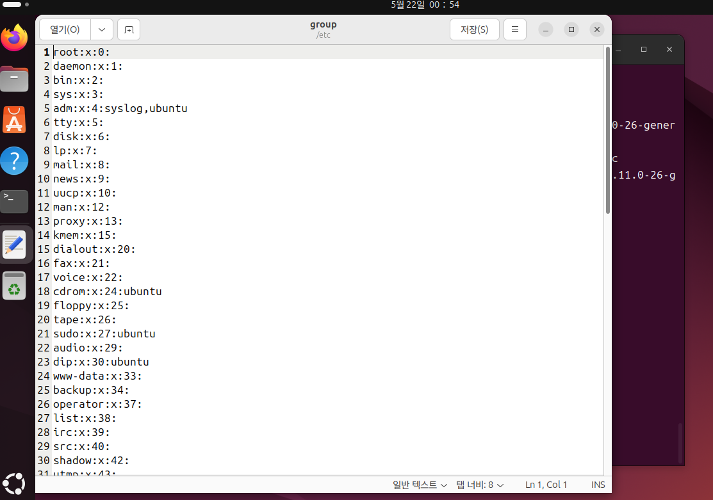Click the shadow:x:42: line
713x500 pixels.
[x=91, y=461]
